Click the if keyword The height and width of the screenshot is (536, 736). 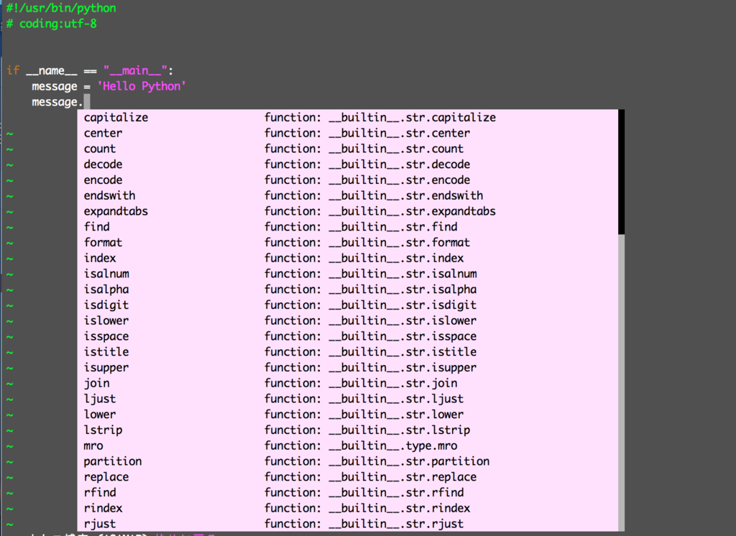13,71
